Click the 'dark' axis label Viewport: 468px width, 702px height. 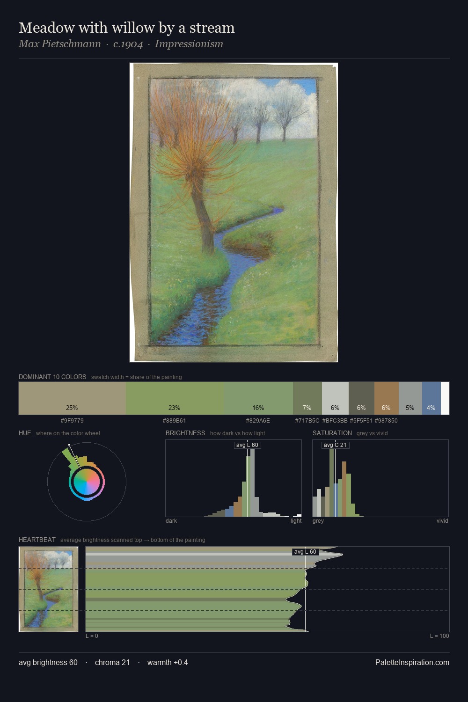[171, 521]
